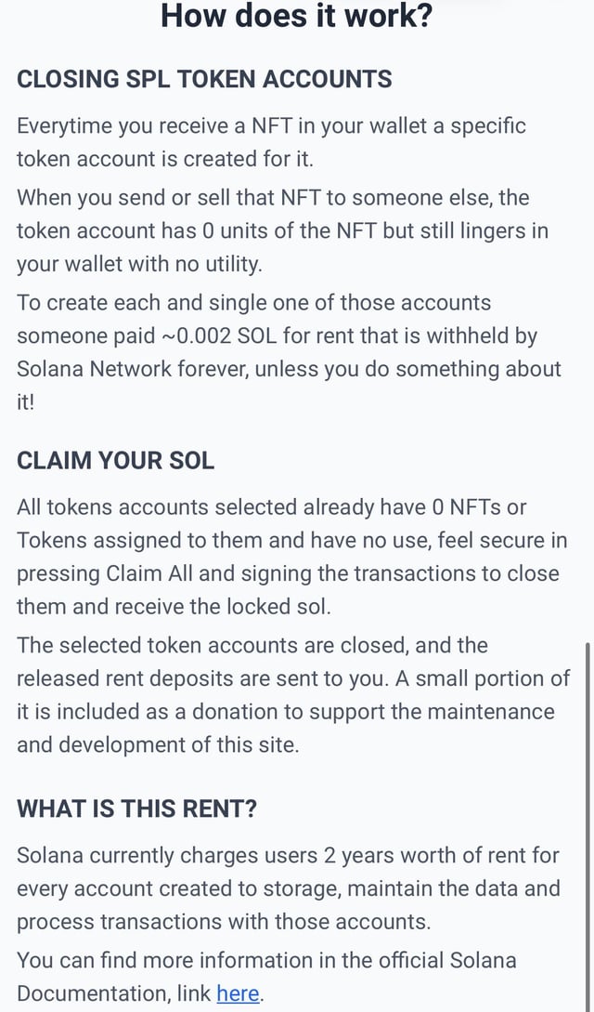Tap the "CLAIM YOUR SOL" heading
Viewport: 594px width, 1012px height.
click(x=116, y=460)
